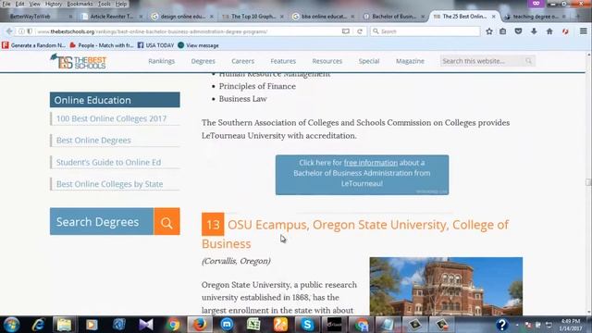
Task: Open OSU Ecampus Oregon State University heading link
Action: 355,234
